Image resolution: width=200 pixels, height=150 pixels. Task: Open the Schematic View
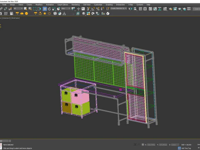[160, 9]
